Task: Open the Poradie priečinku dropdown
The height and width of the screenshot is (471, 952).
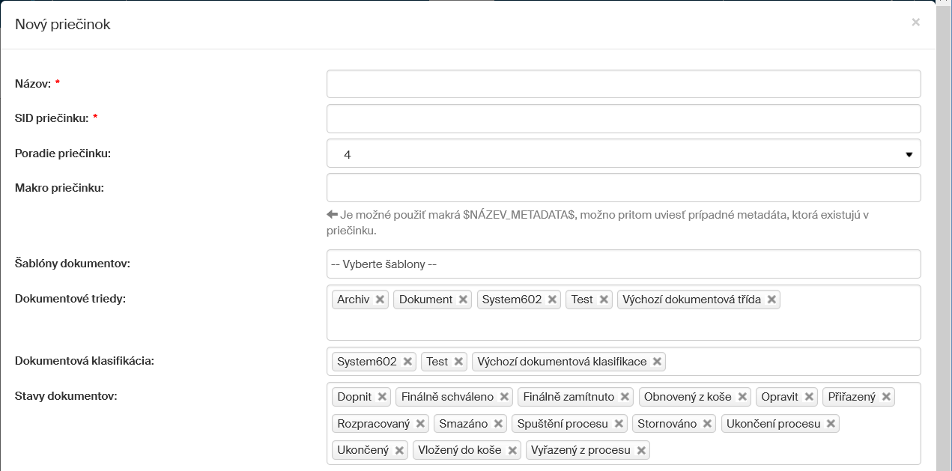Action: pyautogui.click(x=623, y=154)
